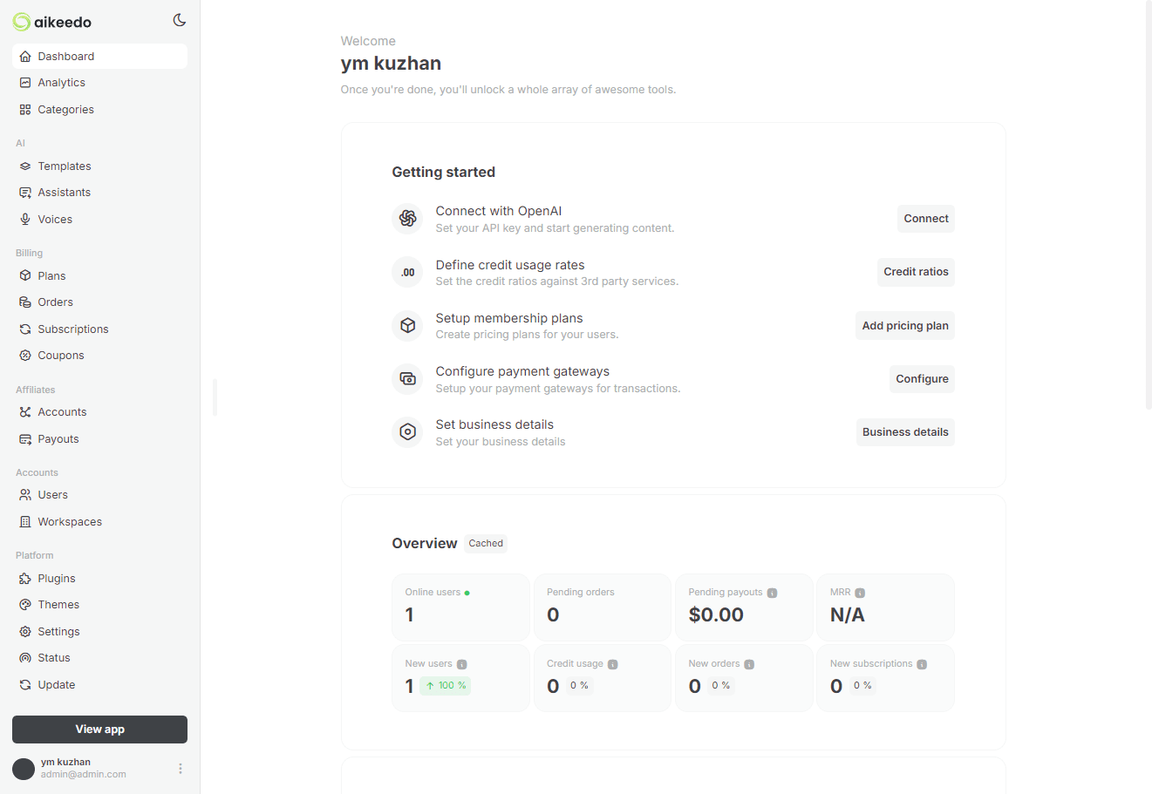1152x794 pixels.
Task: Open the Subscriptions section
Action: [72, 329]
